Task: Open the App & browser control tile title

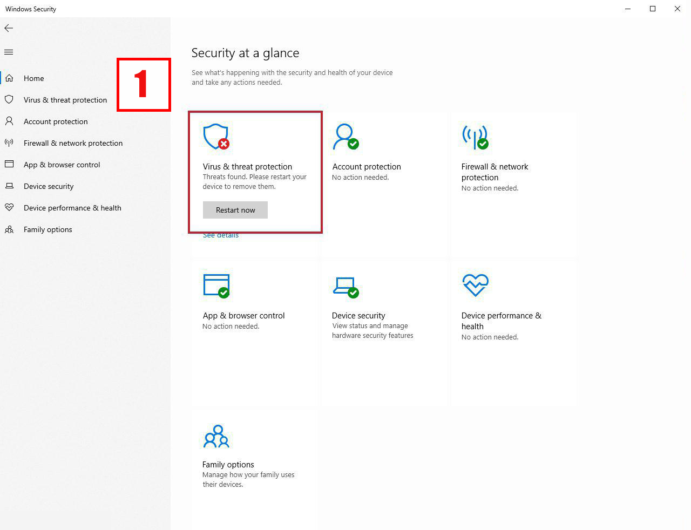Action: point(243,316)
